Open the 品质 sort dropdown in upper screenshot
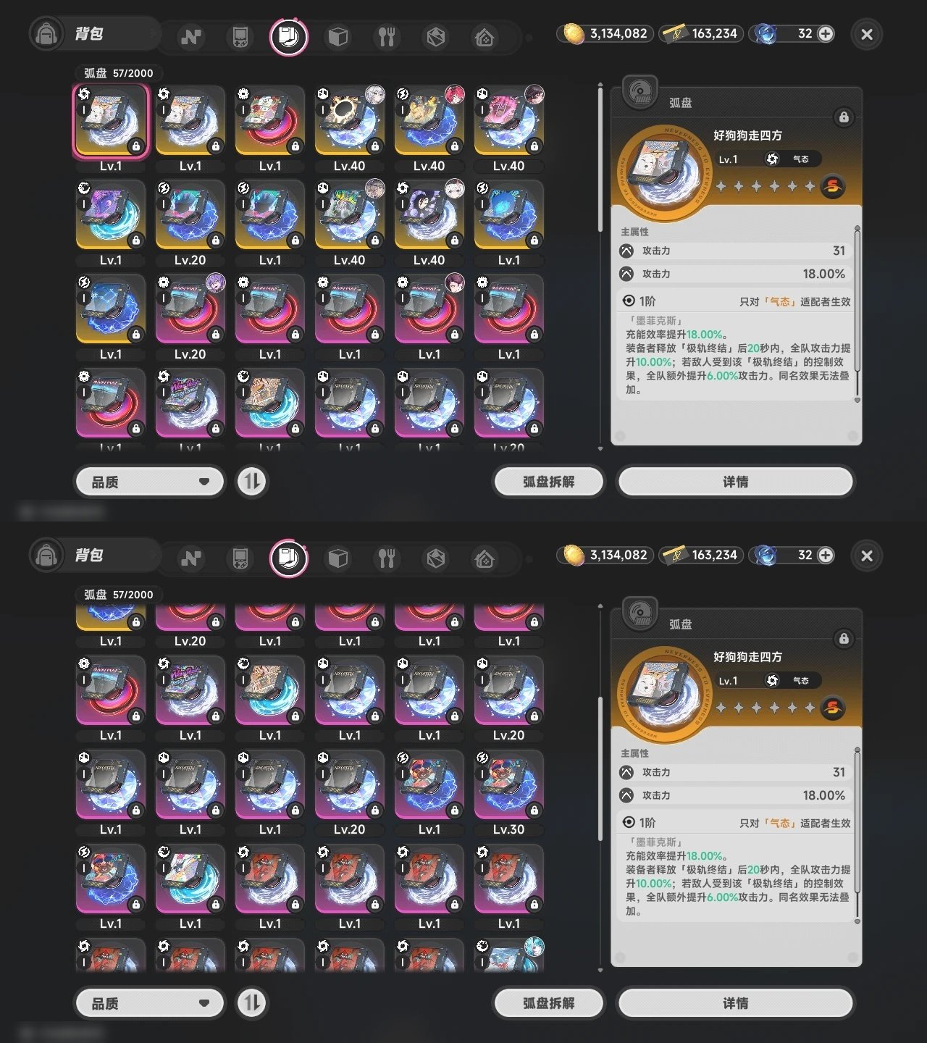Viewport: 927px width, 1043px height. (x=150, y=482)
